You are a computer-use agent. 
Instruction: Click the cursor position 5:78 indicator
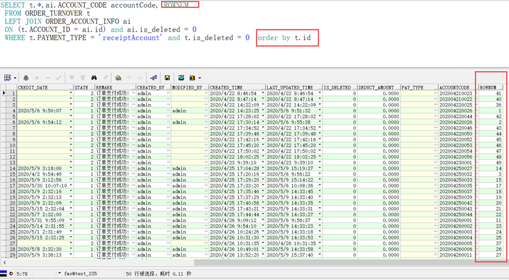tap(22, 274)
